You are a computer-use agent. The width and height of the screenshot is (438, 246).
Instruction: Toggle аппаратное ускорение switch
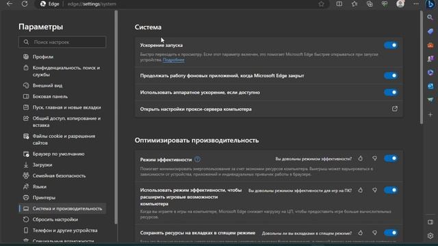(391, 92)
